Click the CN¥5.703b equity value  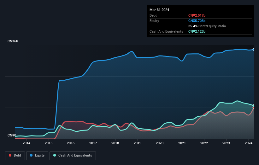[x=197, y=21]
